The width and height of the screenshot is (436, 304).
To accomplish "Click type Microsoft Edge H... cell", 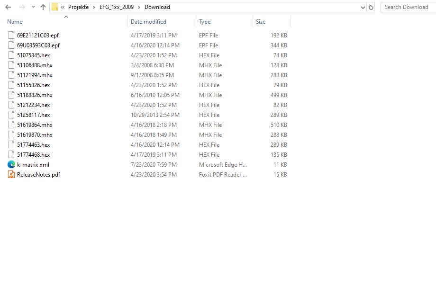I will [x=223, y=165].
